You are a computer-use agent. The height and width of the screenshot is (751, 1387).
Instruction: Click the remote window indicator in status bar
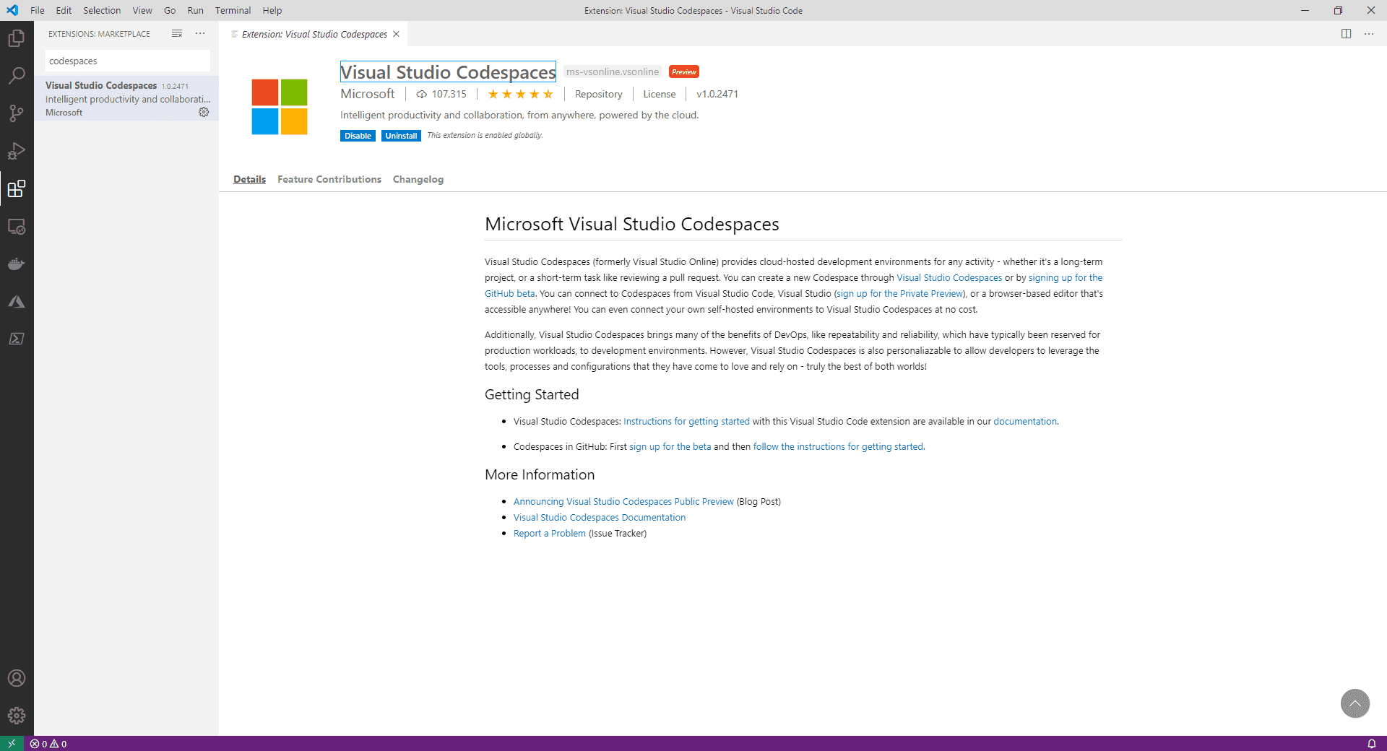pos(12,743)
